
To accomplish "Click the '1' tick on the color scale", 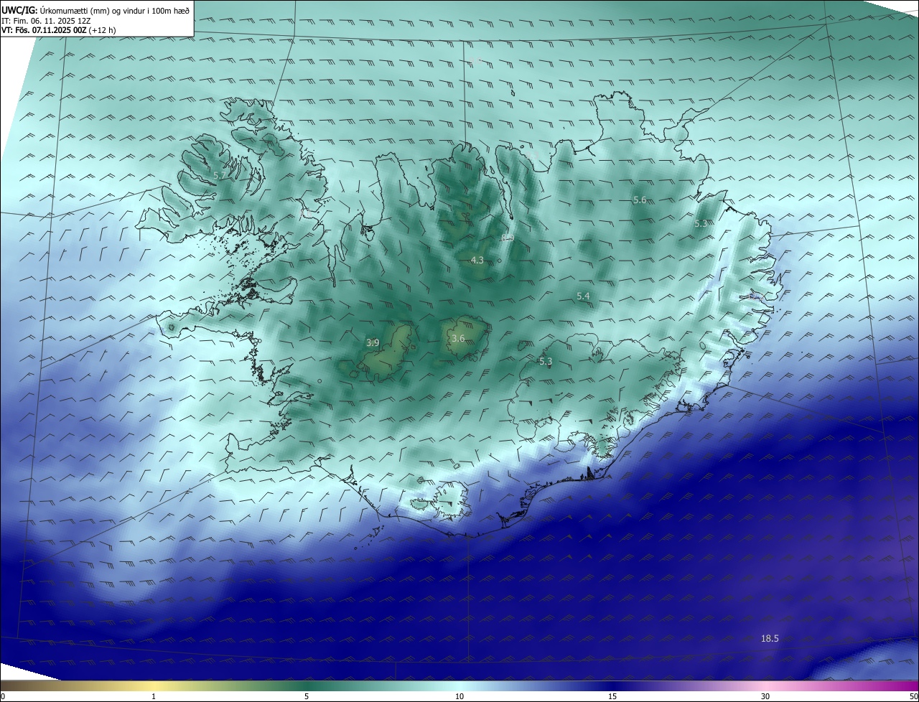I will coord(154,696).
